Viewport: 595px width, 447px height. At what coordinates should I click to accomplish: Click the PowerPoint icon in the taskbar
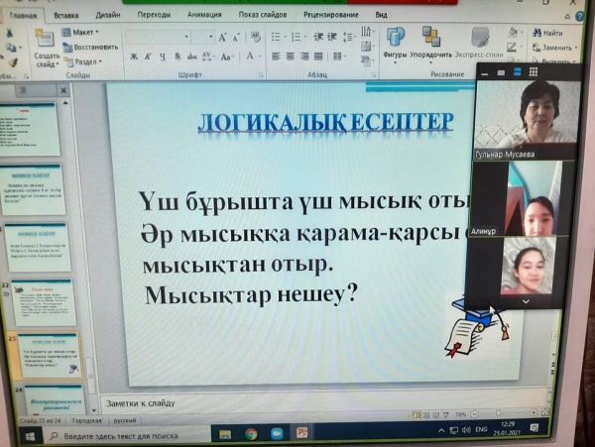302,433
